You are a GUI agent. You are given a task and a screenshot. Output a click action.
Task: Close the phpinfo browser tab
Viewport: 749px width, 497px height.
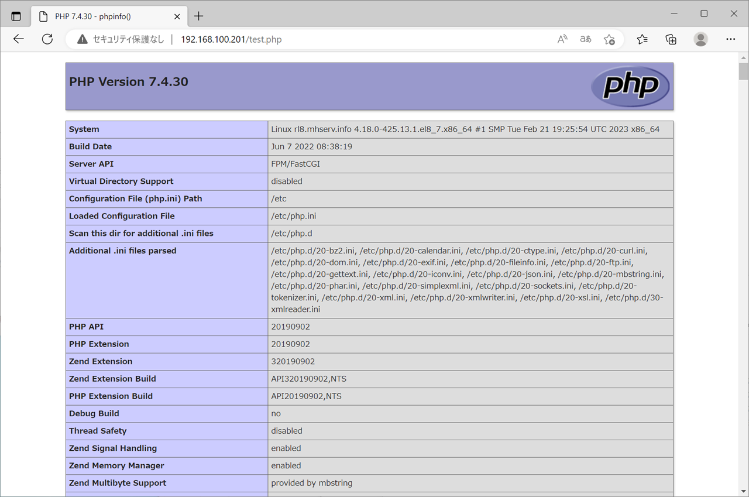pos(177,16)
